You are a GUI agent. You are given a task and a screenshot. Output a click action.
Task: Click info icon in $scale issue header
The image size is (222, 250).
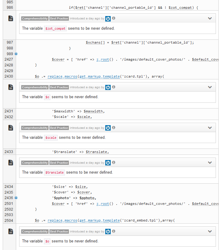point(114,128)
